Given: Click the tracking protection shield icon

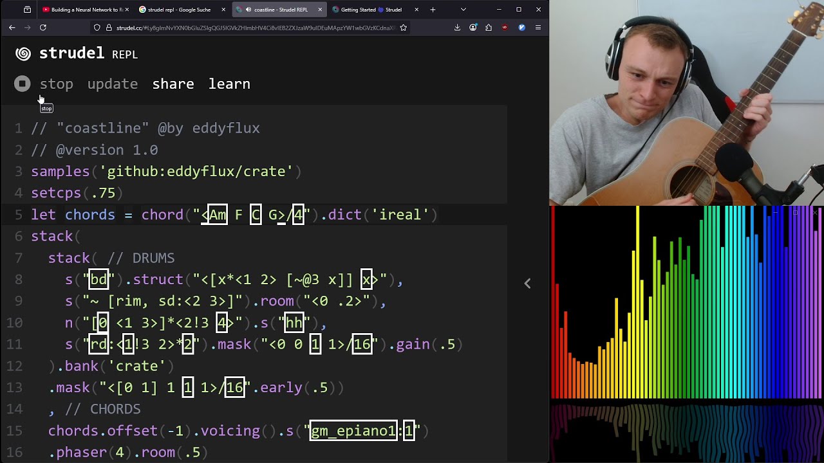Looking at the screenshot, I should coord(97,28).
